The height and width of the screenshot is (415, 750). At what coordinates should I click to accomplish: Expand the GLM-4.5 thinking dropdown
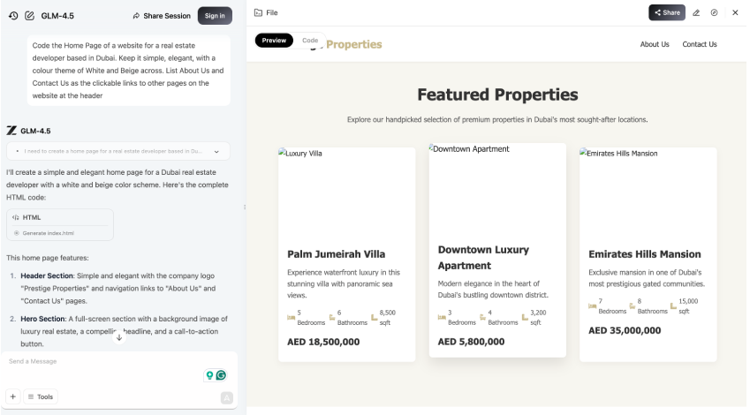point(216,152)
